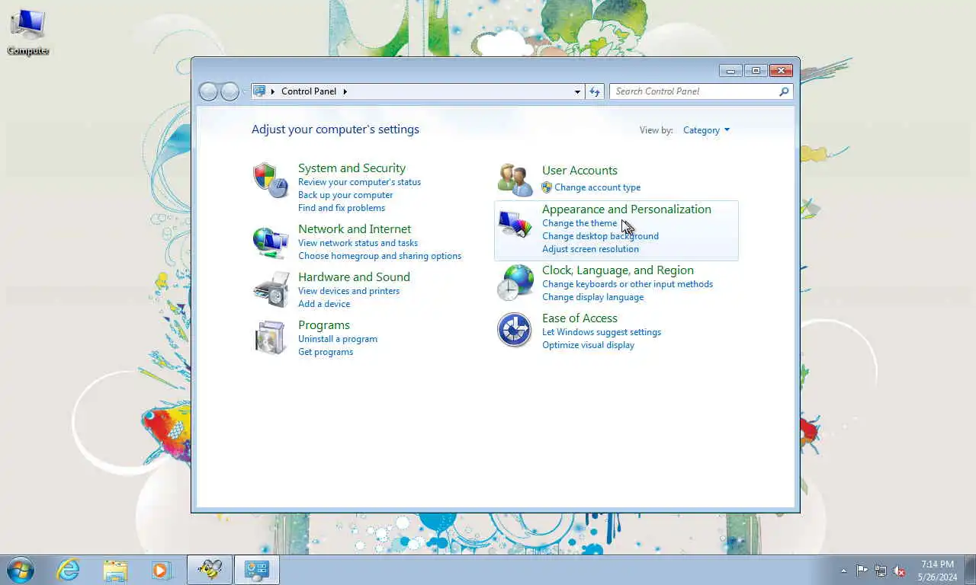Click Change desktop background link
The width and height of the screenshot is (976, 585).
click(x=600, y=236)
